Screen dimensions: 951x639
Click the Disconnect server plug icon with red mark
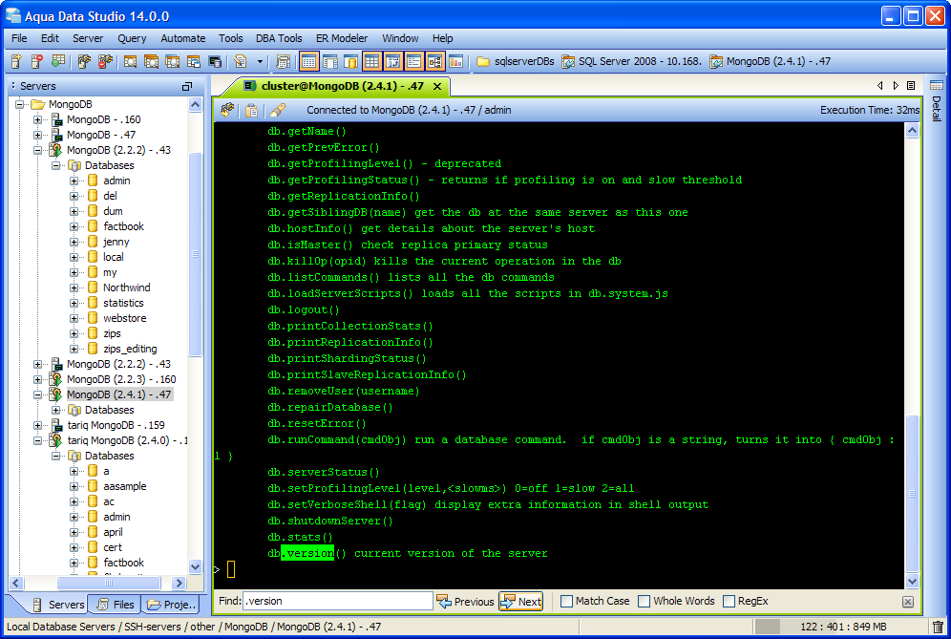105,61
